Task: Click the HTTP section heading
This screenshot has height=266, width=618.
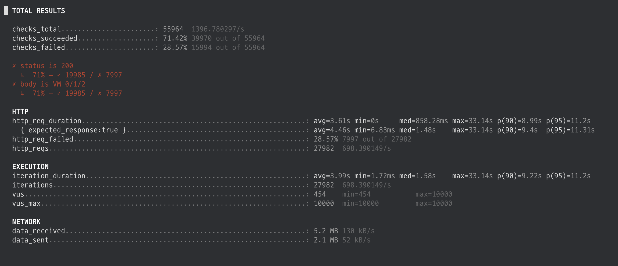Action: (x=20, y=112)
